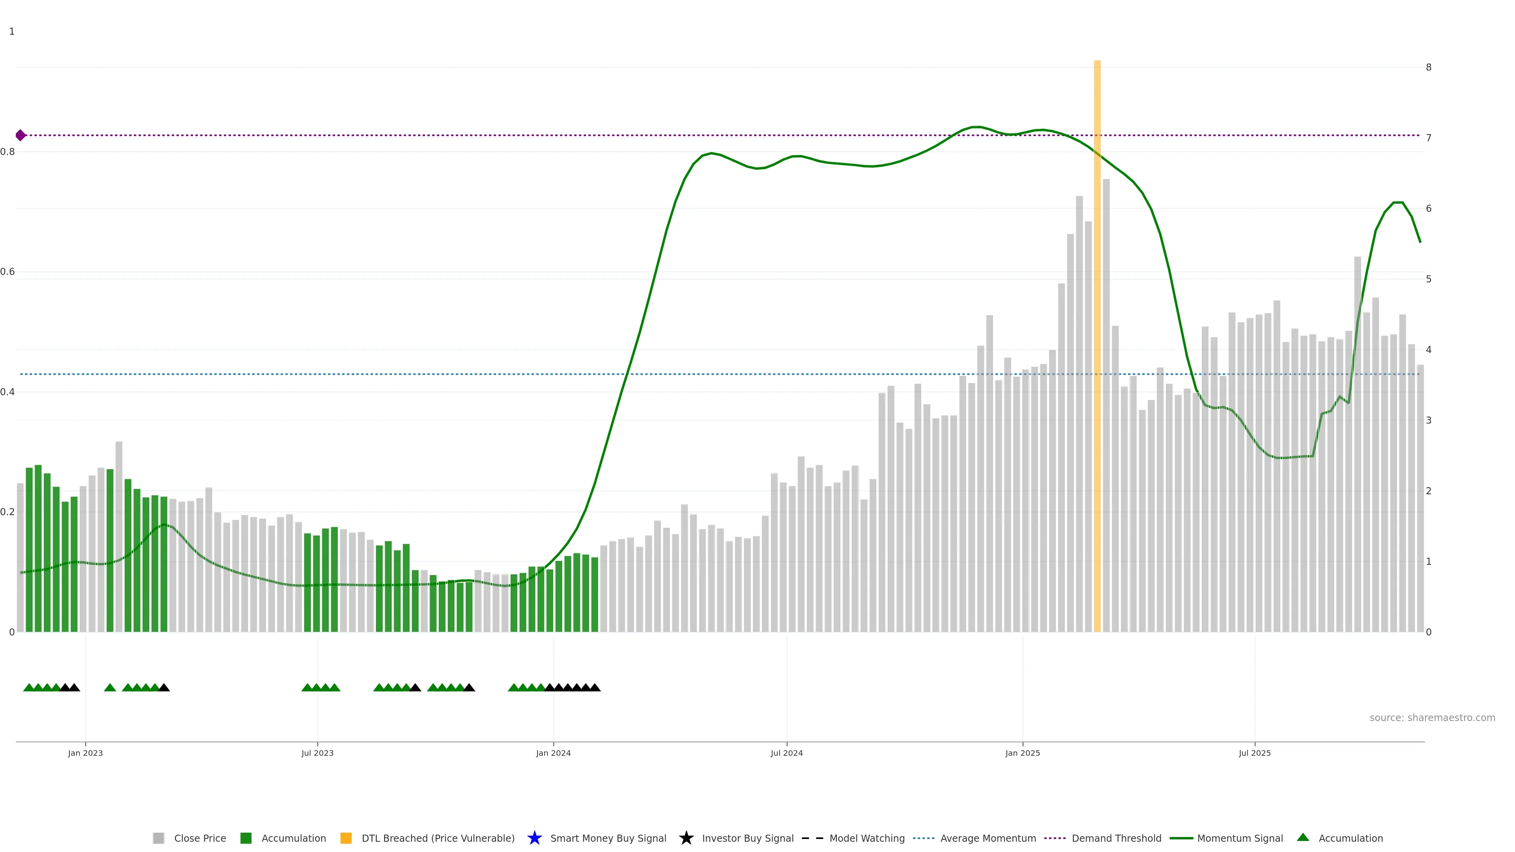Click the Jul 2025 x-axis label

1255,753
